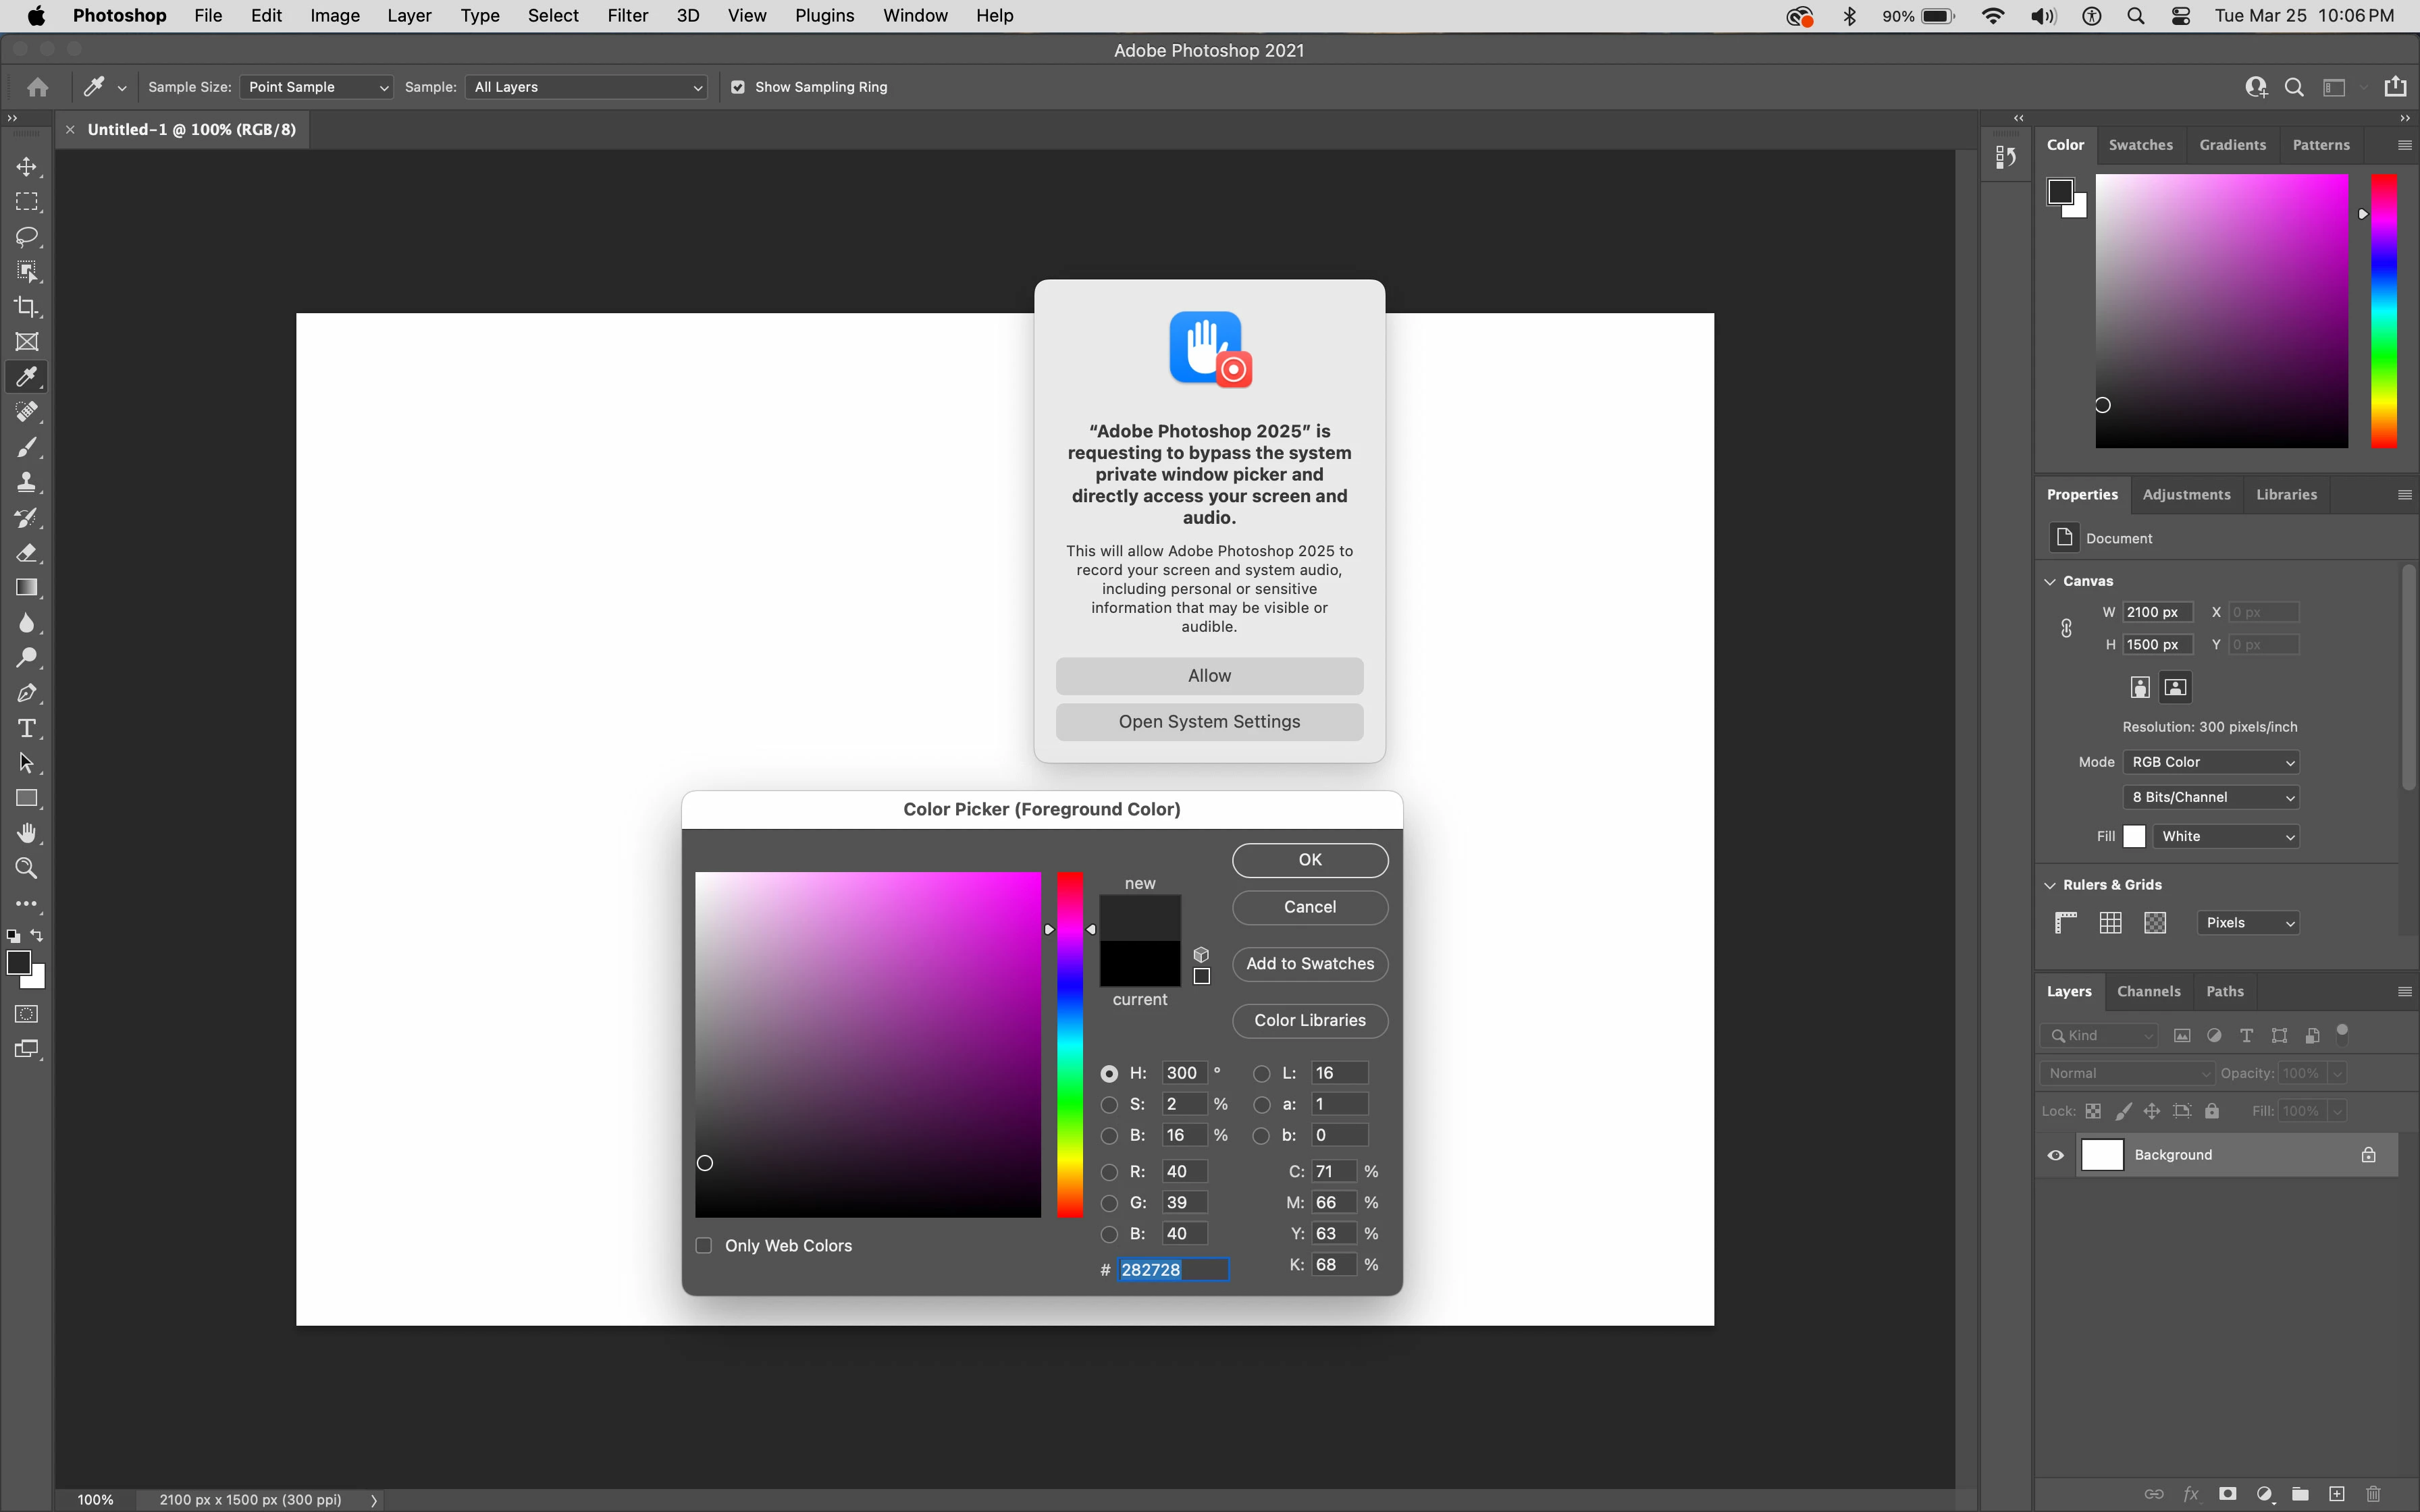Click Add to Swatches button
The width and height of the screenshot is (2420, 1512).
1309,964
